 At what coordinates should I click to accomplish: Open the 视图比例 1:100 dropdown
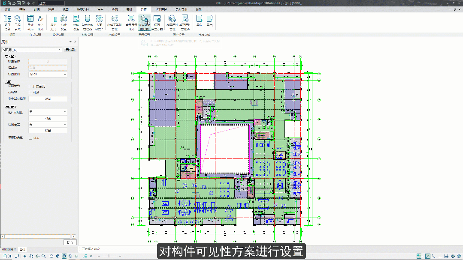click(47, 74)
